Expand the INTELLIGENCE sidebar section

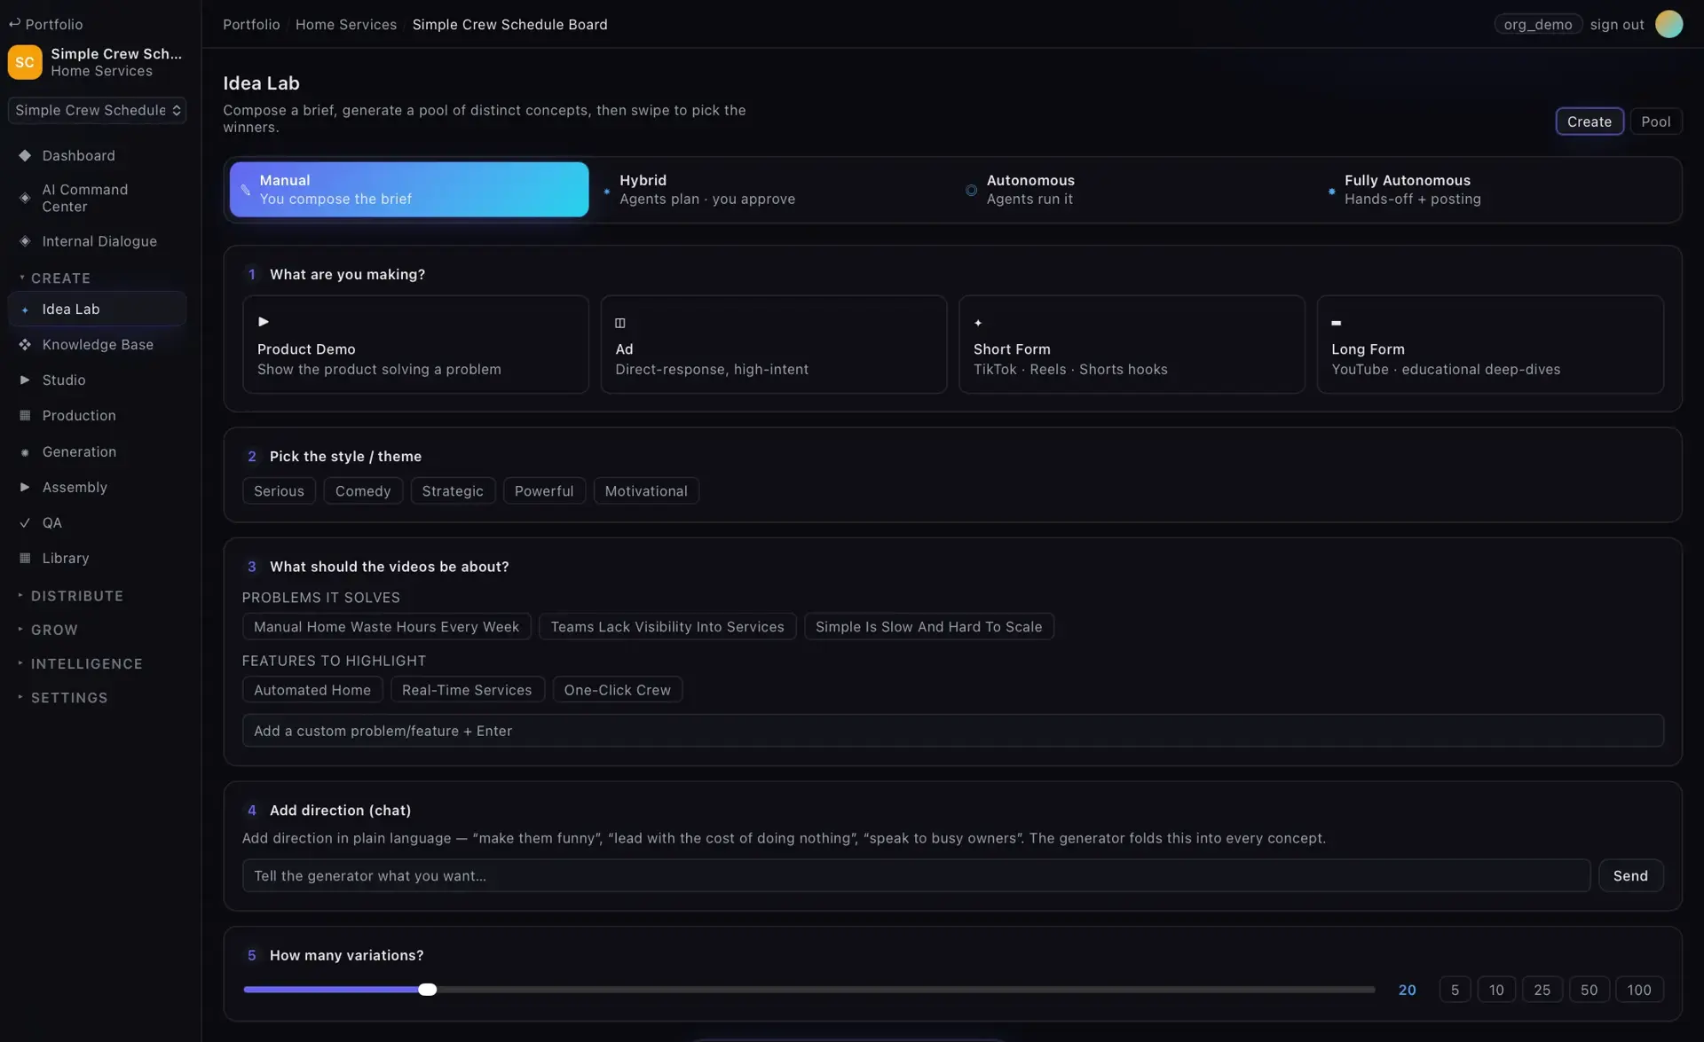tap(86, 663)
